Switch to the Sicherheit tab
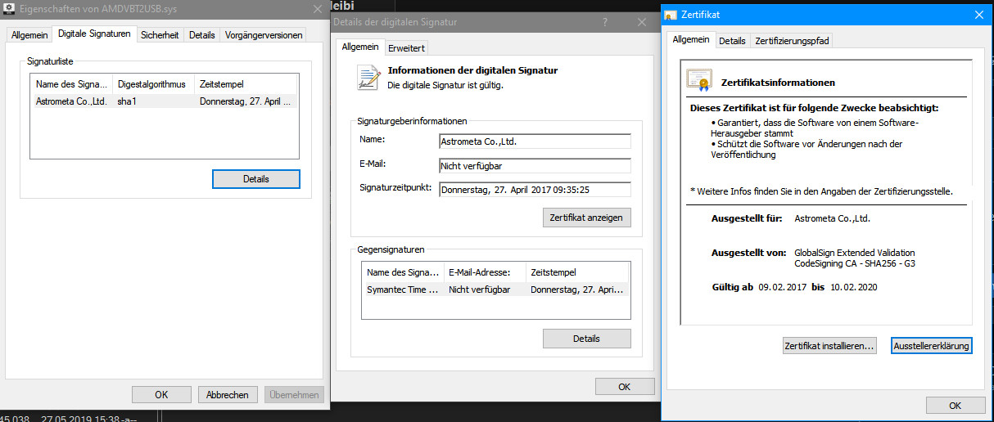994x422 pixels. pyautogui.click(x=160, y=35)
